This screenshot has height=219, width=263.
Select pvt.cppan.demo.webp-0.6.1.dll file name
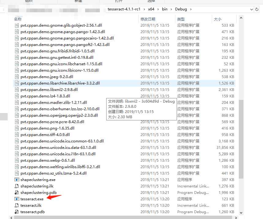pos(48,160)
